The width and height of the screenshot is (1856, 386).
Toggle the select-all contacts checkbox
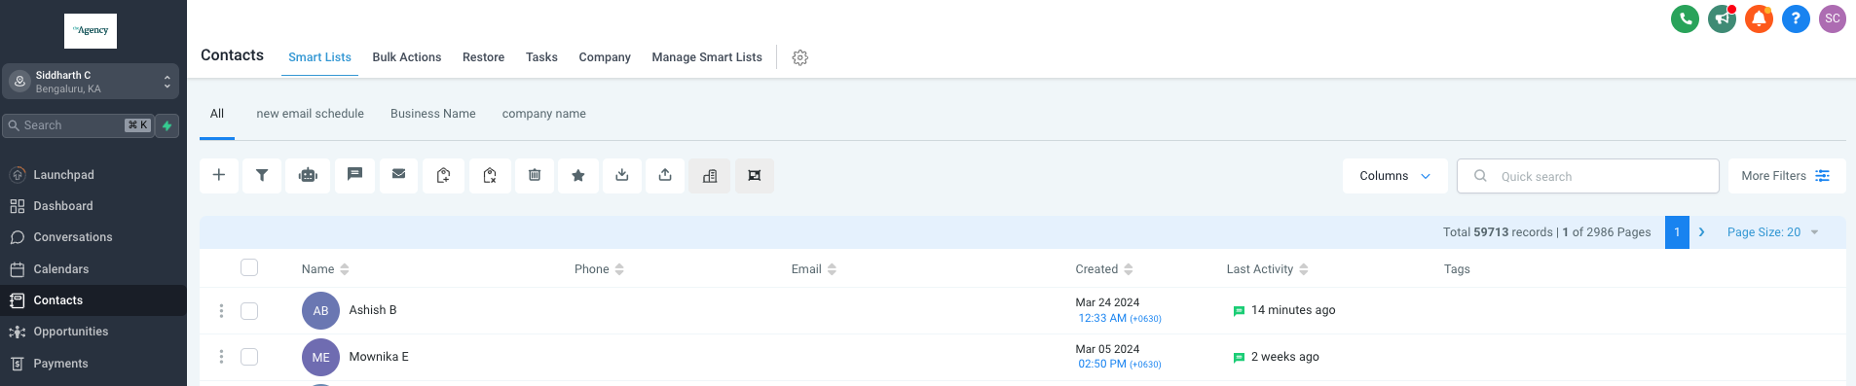point(249,267)
